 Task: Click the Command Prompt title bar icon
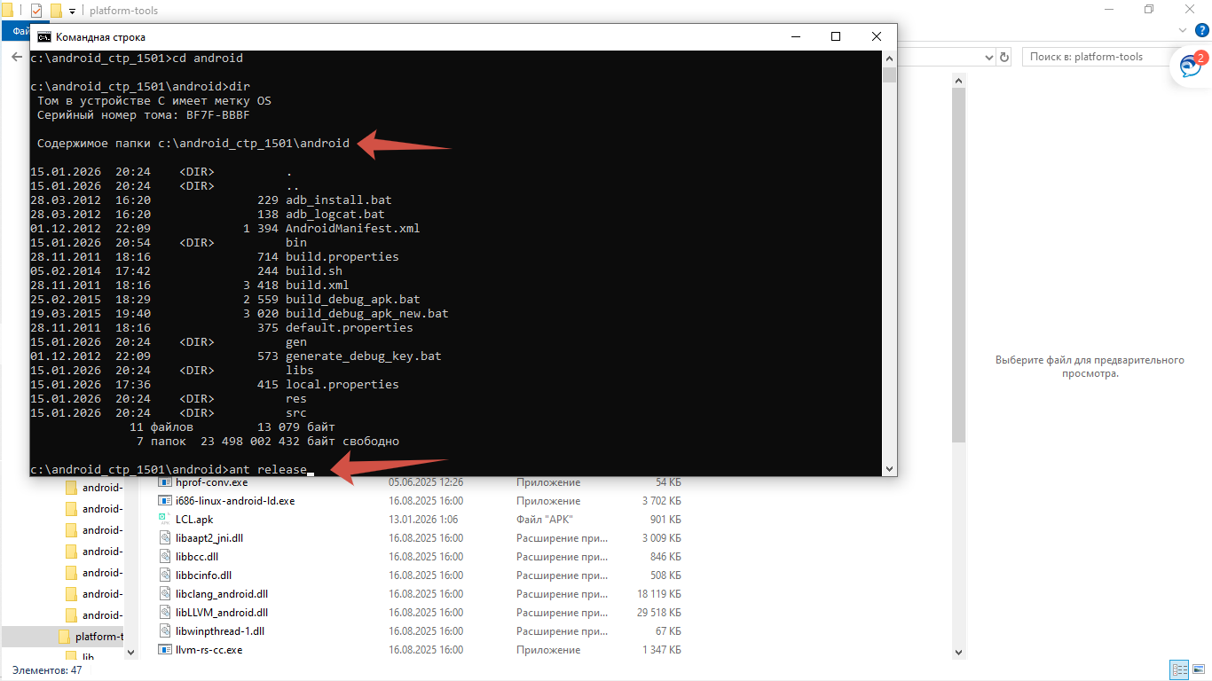(x=43, y=37)
